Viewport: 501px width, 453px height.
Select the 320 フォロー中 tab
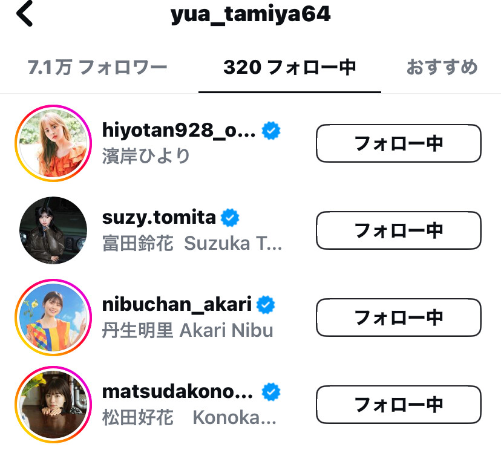click(289, 67)
